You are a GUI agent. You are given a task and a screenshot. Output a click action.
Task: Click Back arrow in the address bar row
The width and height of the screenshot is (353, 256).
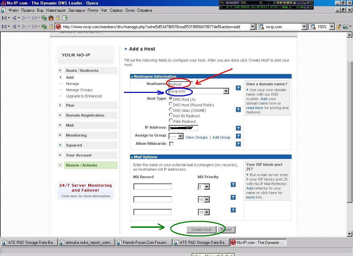14,26
